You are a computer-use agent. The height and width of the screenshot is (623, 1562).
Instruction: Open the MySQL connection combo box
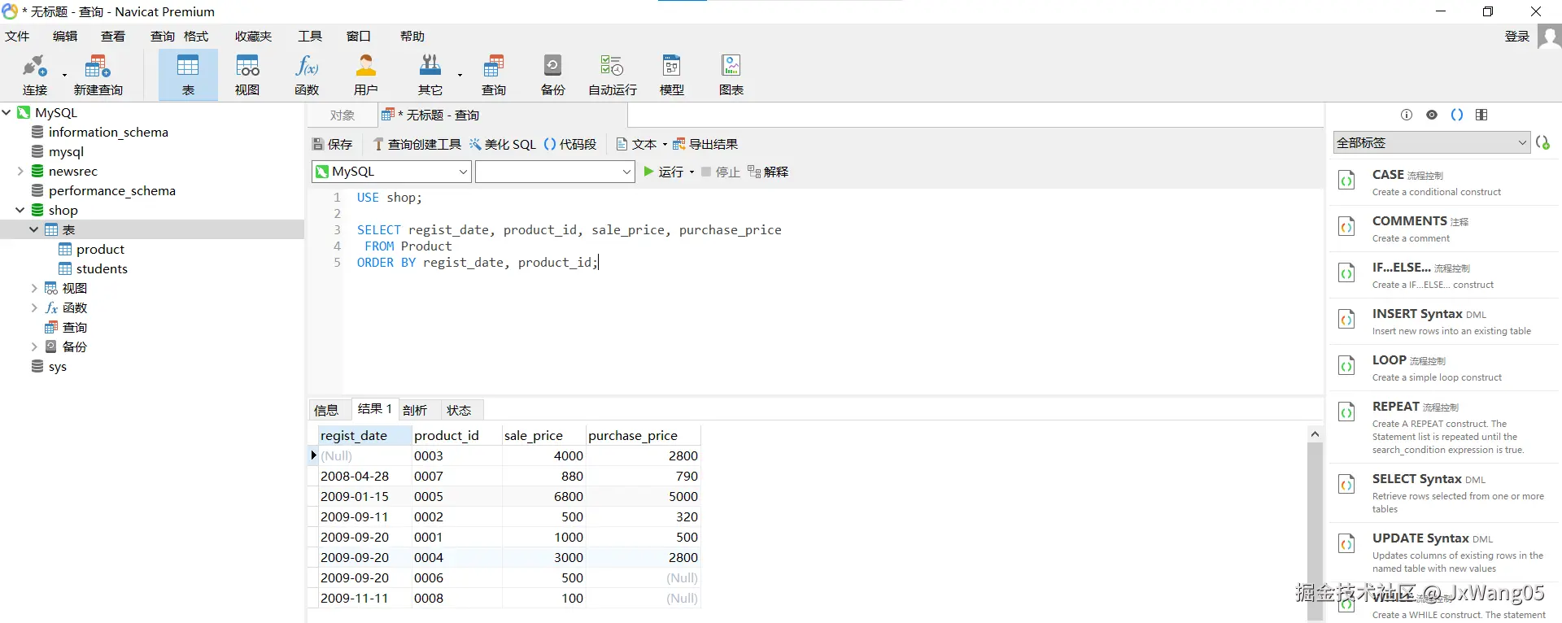pos(391,172)
